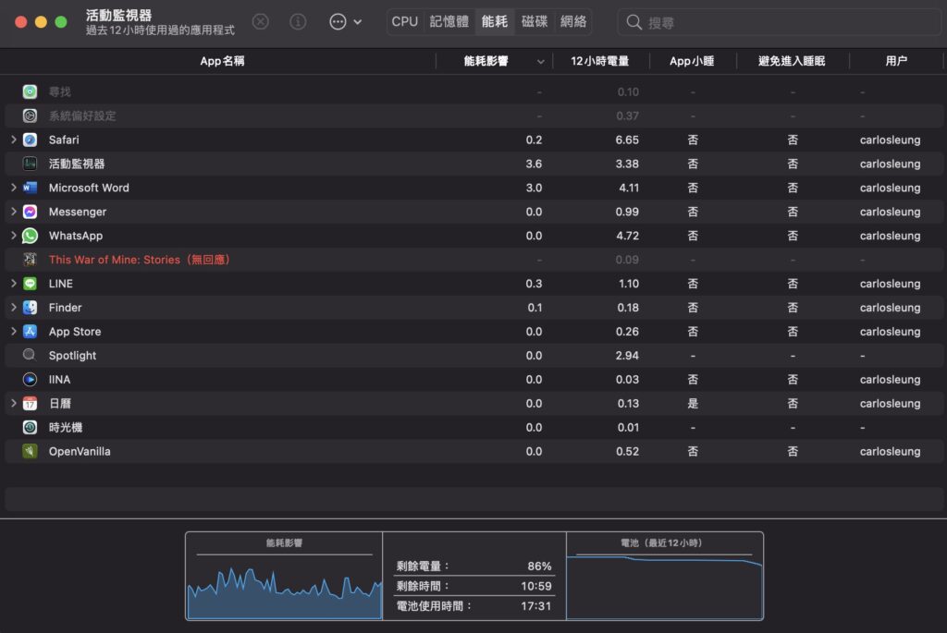
Task: Sort by the 12小時電量 column header
Action: (599, 61)
